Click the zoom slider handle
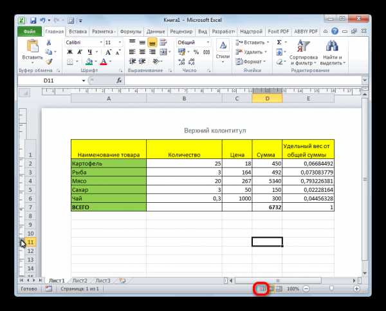 331,288
